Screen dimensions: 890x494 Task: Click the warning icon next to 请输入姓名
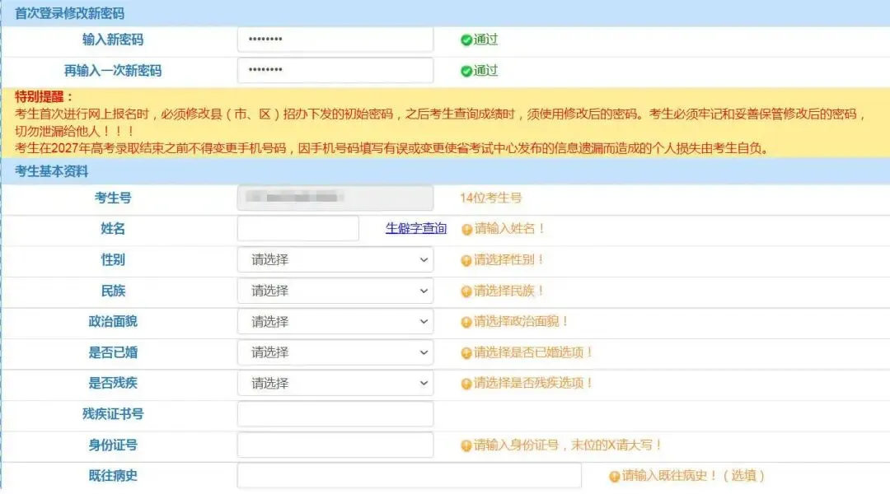click(x=466, y=229)
